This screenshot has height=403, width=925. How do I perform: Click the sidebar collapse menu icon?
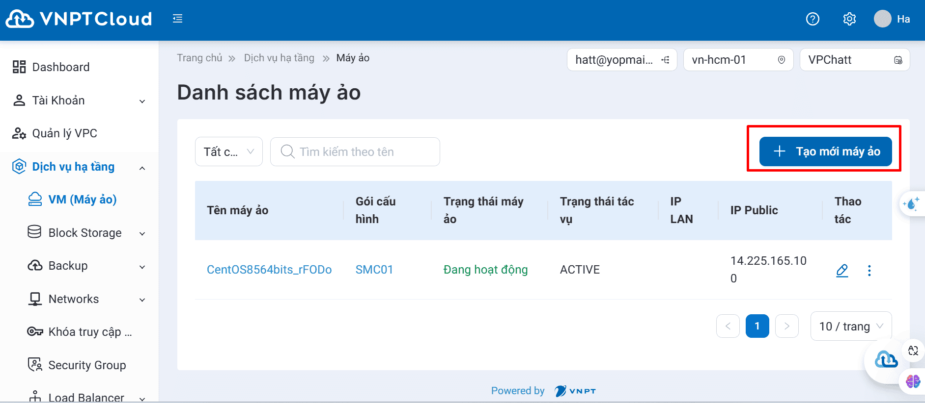click(x=177, y=19)
